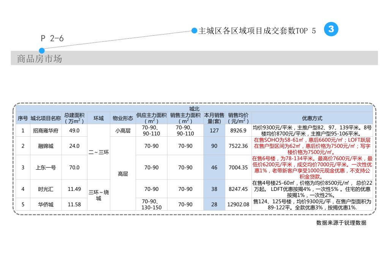Click the project name 时光汇
The image size is (389, 274).
click(x=46, y=189)
